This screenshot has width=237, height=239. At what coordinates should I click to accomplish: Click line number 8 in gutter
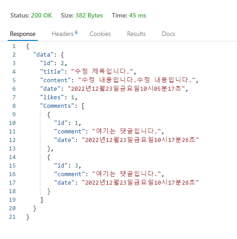click(x=14, y=106)
